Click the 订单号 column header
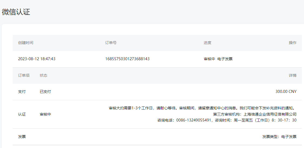Image resolution: width=304 pixels, height=148 pixels. pyautogui.click(x=111, y=43)
